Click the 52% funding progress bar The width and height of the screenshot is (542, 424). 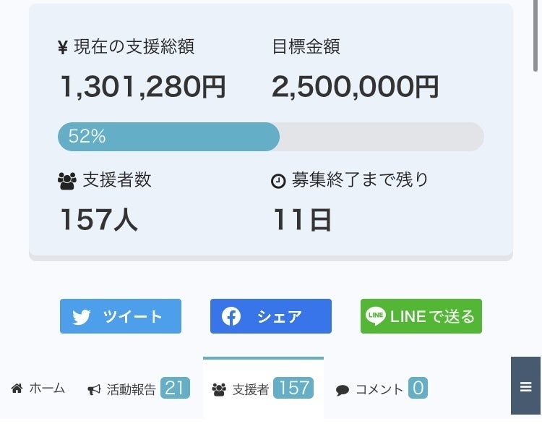point(270,137)
